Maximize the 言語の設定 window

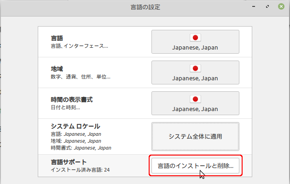click(268, 7)
